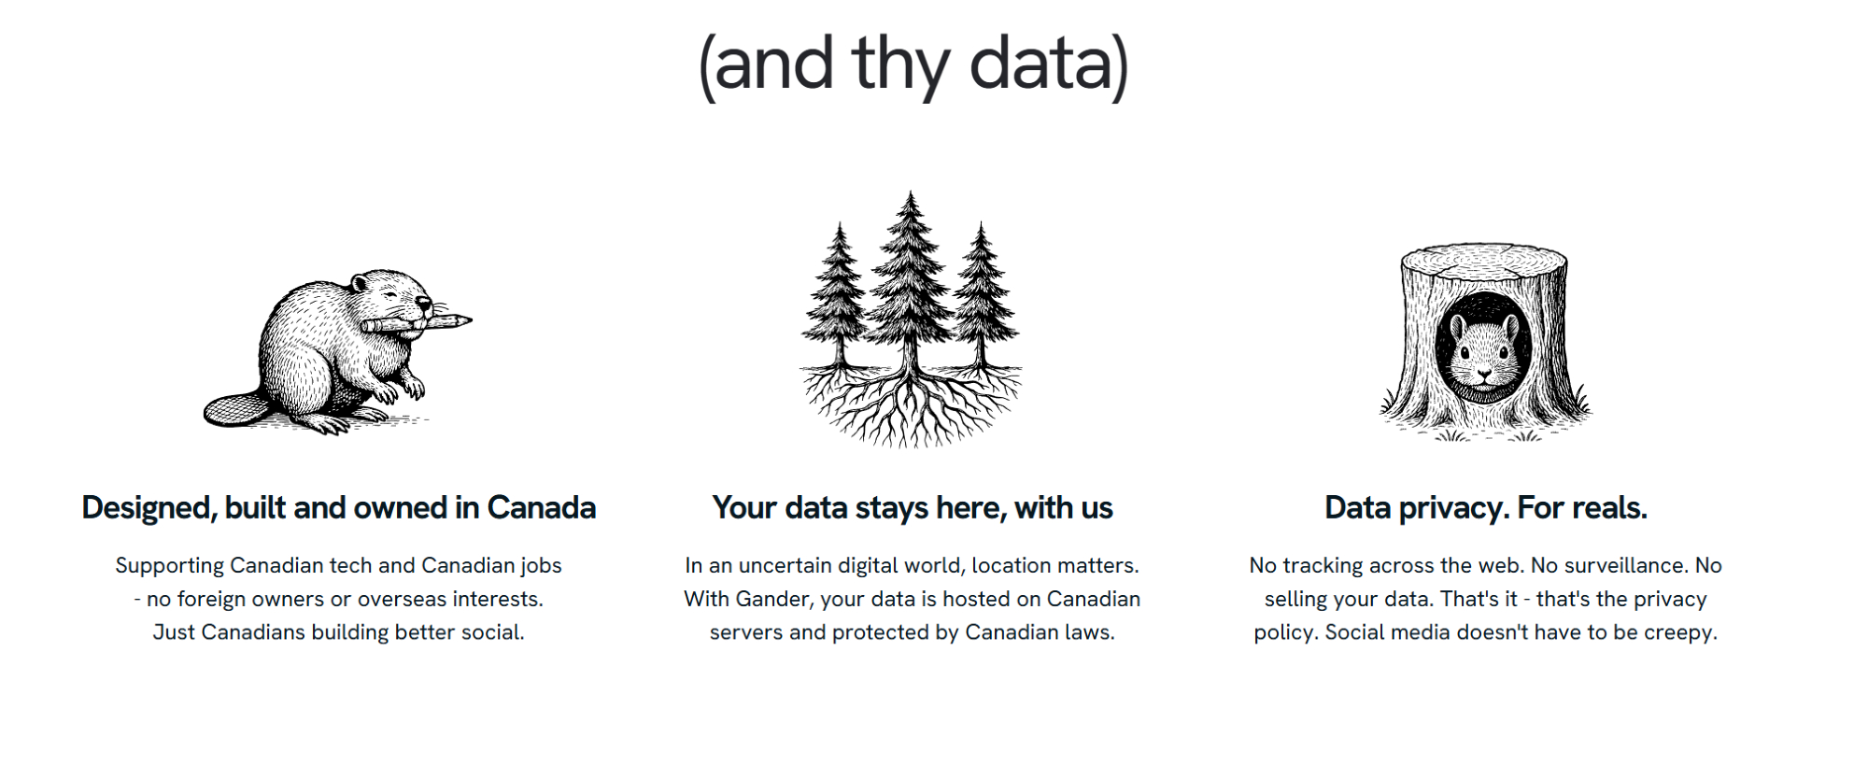Click the top of the tree stump
Viewport: 1868px width, 780px height.
[x=1484, y=260]
